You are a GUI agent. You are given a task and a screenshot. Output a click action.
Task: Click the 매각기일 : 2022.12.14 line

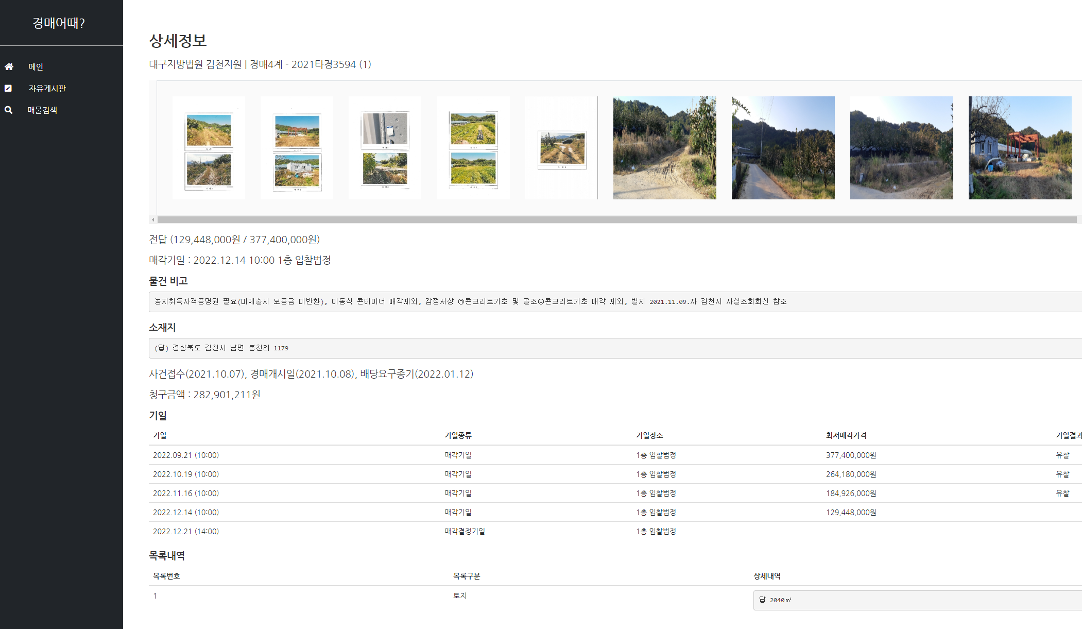pos(240,260)
